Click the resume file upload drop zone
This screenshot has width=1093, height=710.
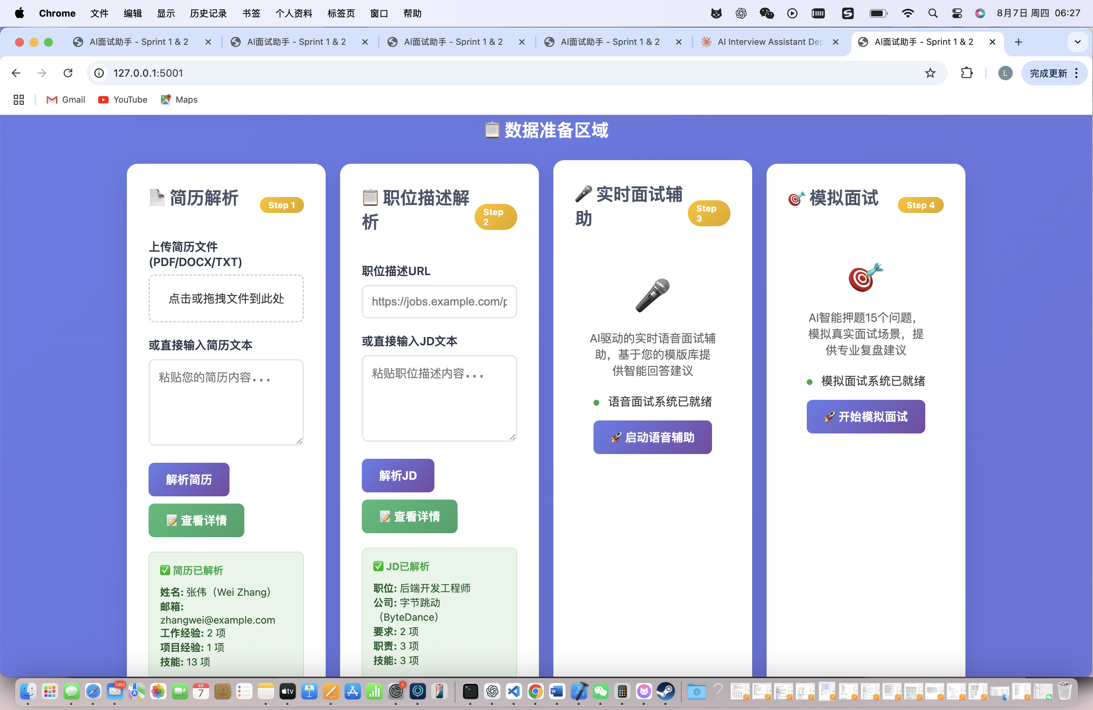pyautogui.click(x=226, y=299)
